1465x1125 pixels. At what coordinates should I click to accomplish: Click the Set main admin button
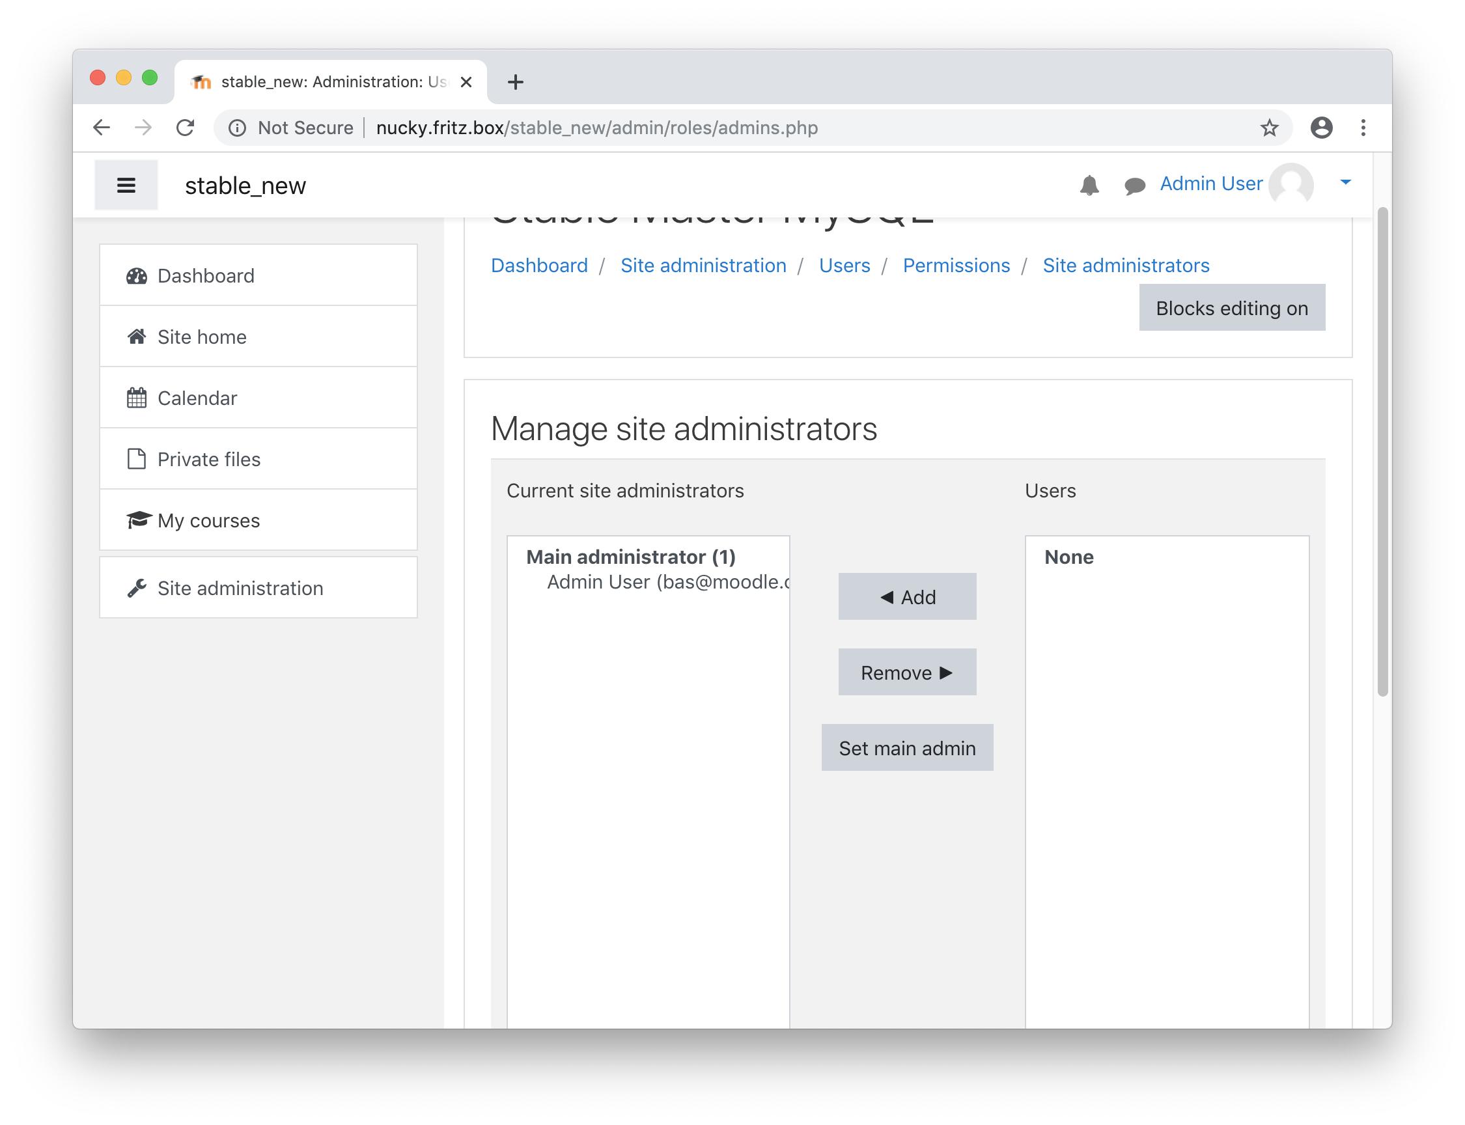(x=907, y=748)
